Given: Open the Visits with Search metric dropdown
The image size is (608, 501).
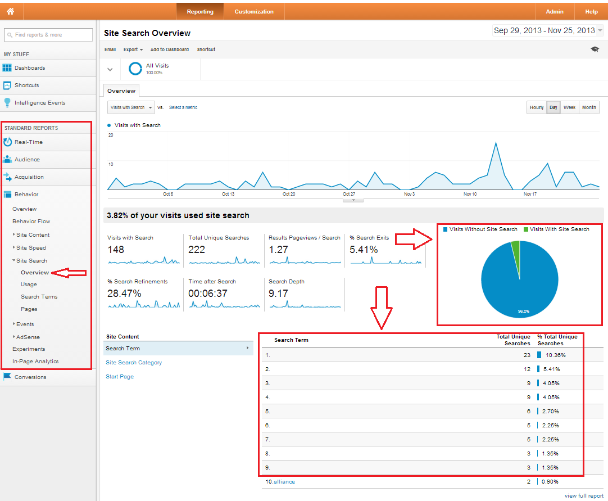Looking at the screenshot, I should 131,107.
